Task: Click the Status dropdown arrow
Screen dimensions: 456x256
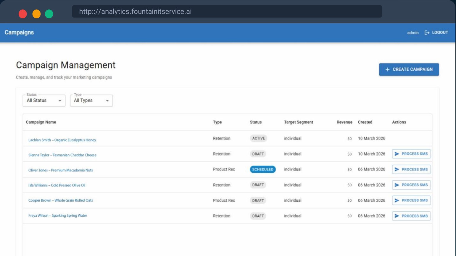Action: pyautogui.click(x=60, y=101)
